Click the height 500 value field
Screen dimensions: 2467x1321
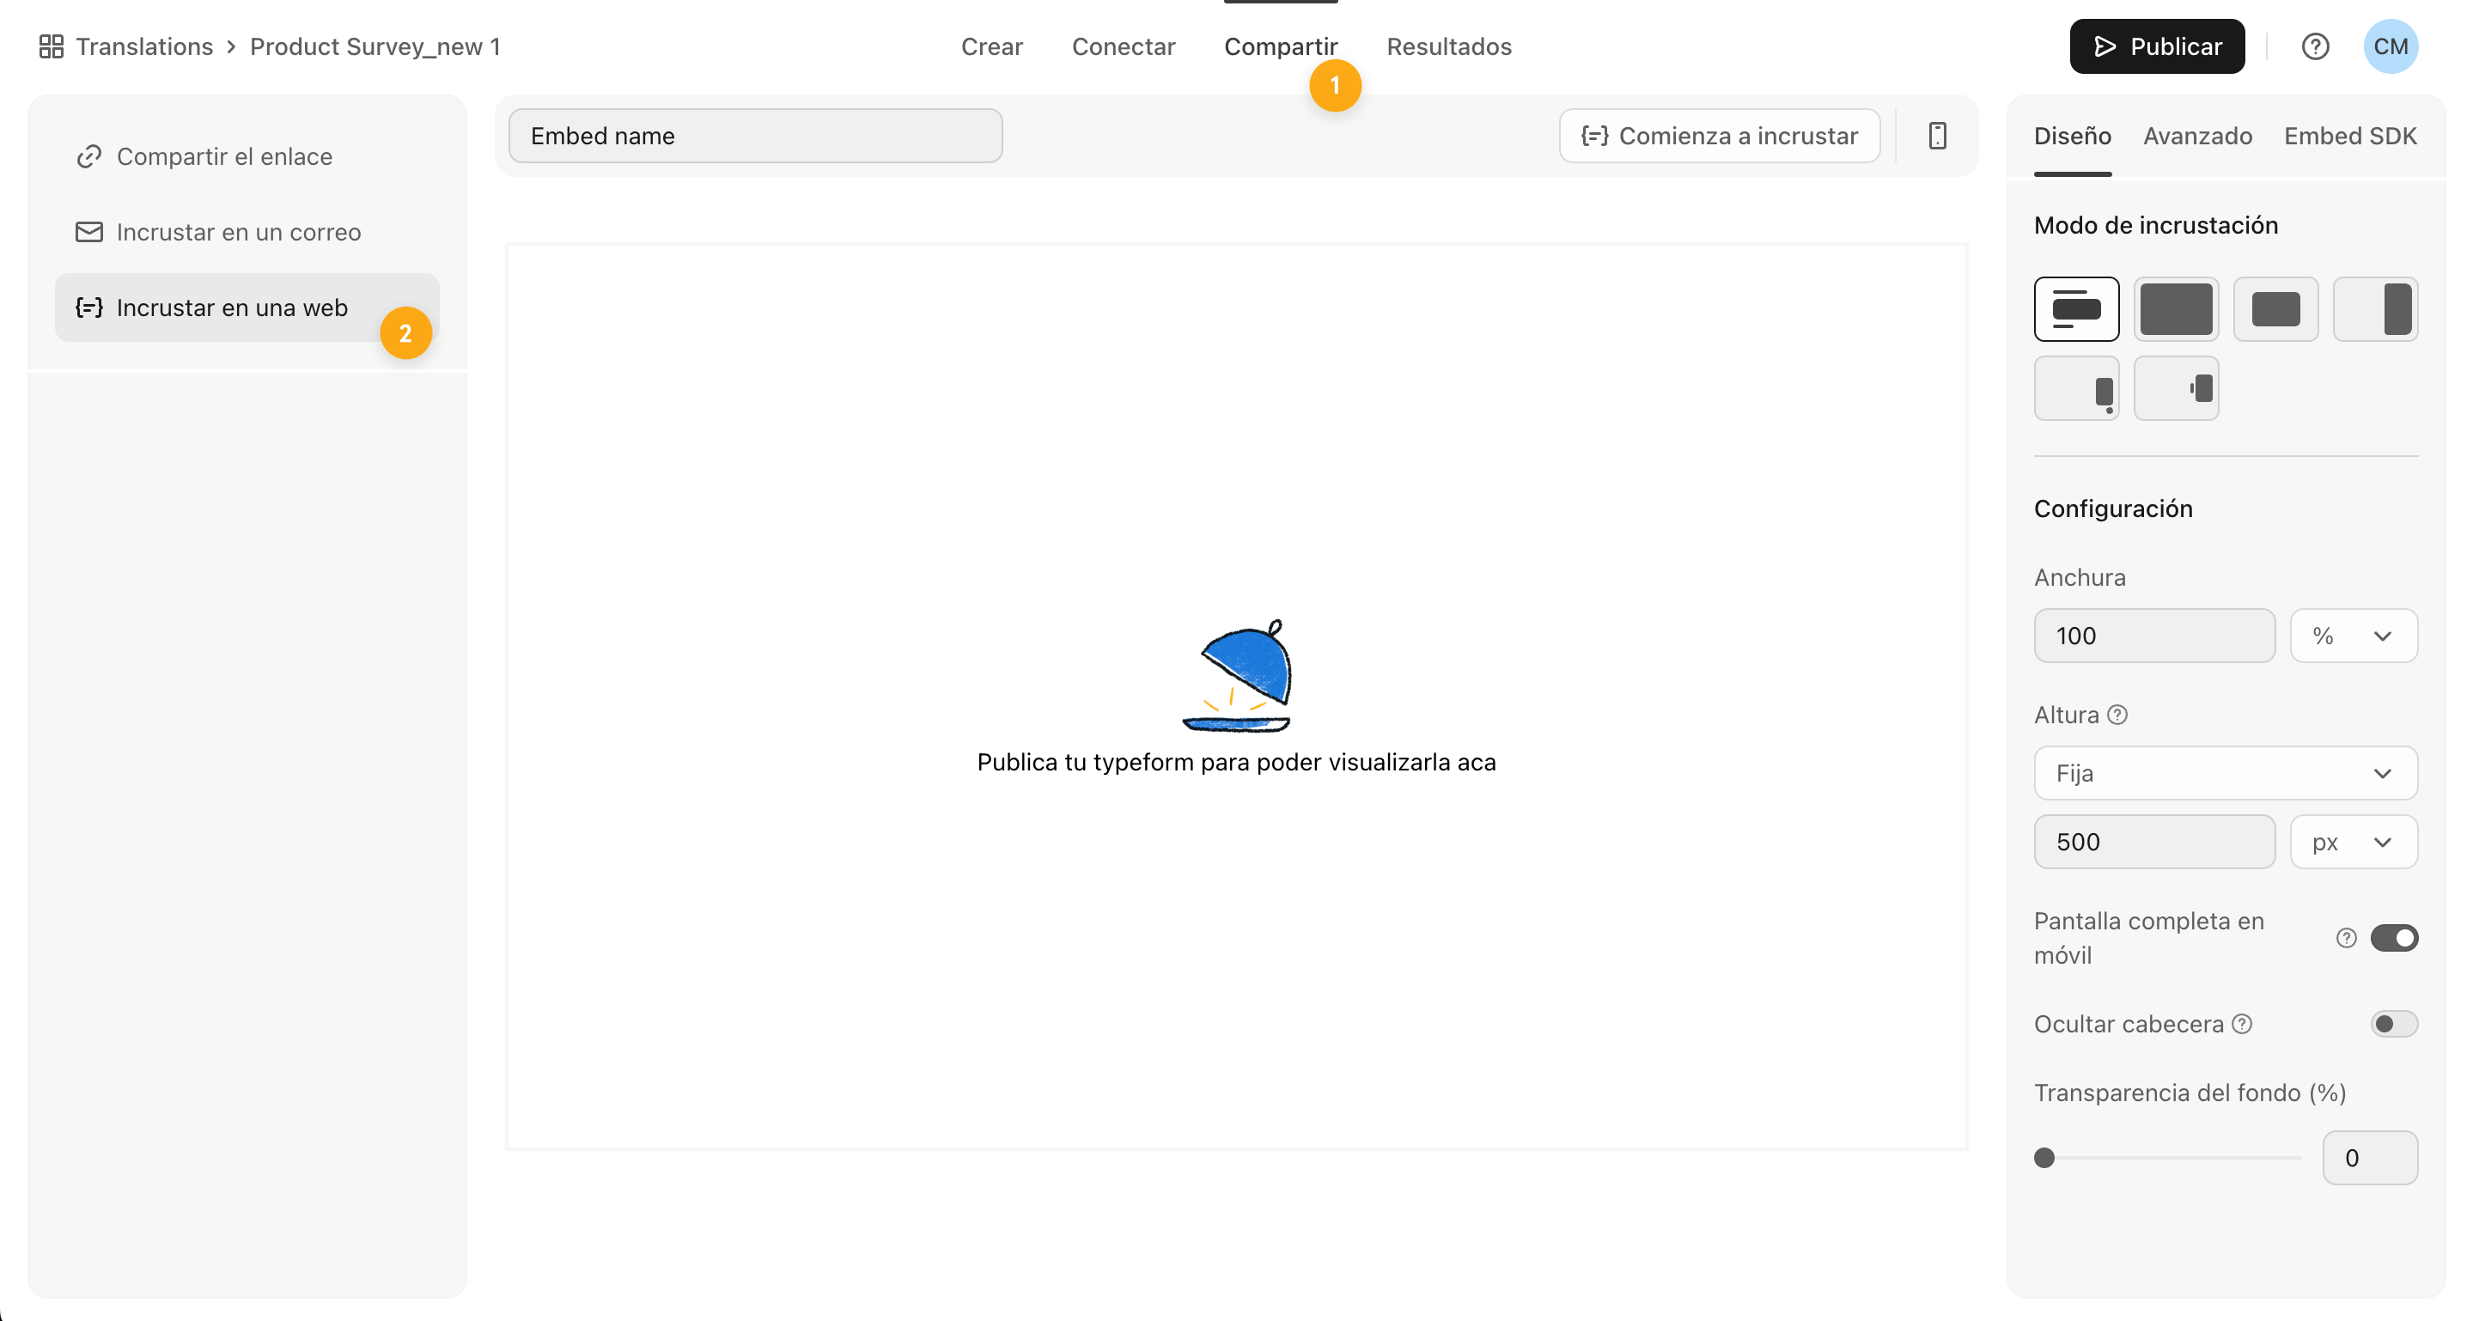coord(2153,842)
